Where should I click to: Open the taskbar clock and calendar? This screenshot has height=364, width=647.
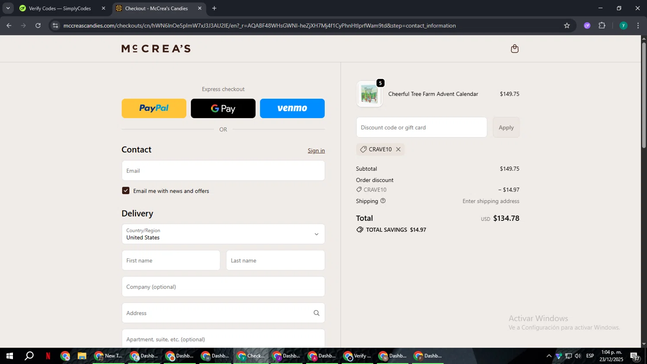(x=611, y=356)
